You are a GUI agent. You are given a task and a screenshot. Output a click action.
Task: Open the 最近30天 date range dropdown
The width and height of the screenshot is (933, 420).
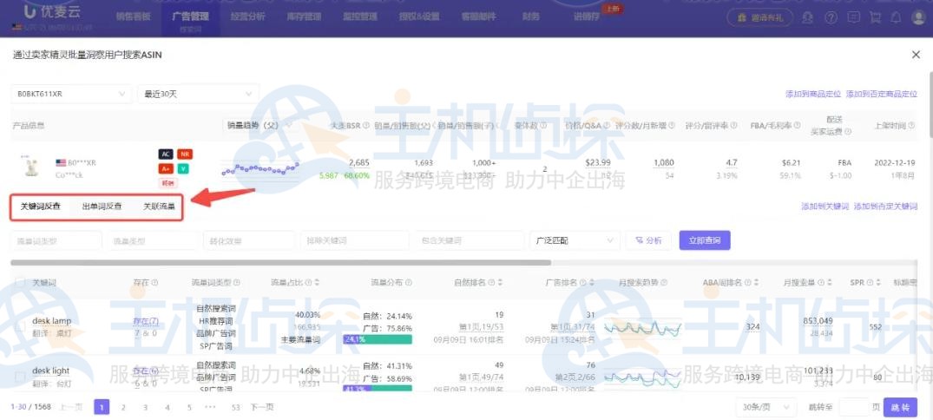point(198,94)
